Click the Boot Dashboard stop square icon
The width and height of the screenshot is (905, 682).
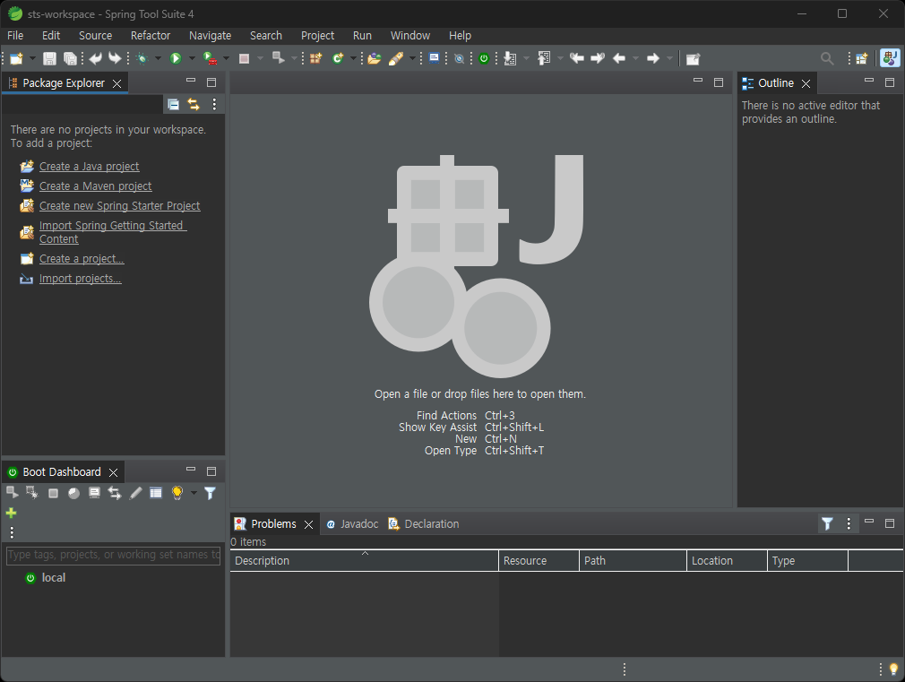[x=53, y=493]
